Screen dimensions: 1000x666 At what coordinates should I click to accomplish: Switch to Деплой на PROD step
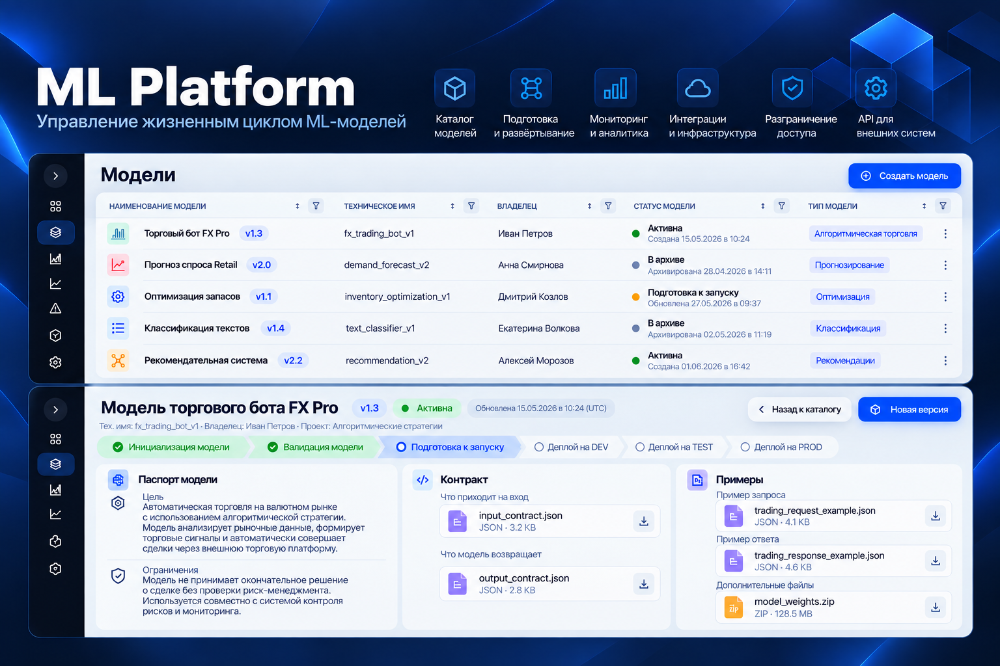point(782,447)
